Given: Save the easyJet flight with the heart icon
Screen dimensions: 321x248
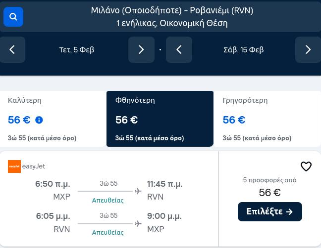Looking at the screenshot, I should pyautogui.click(x=306, y=166).
